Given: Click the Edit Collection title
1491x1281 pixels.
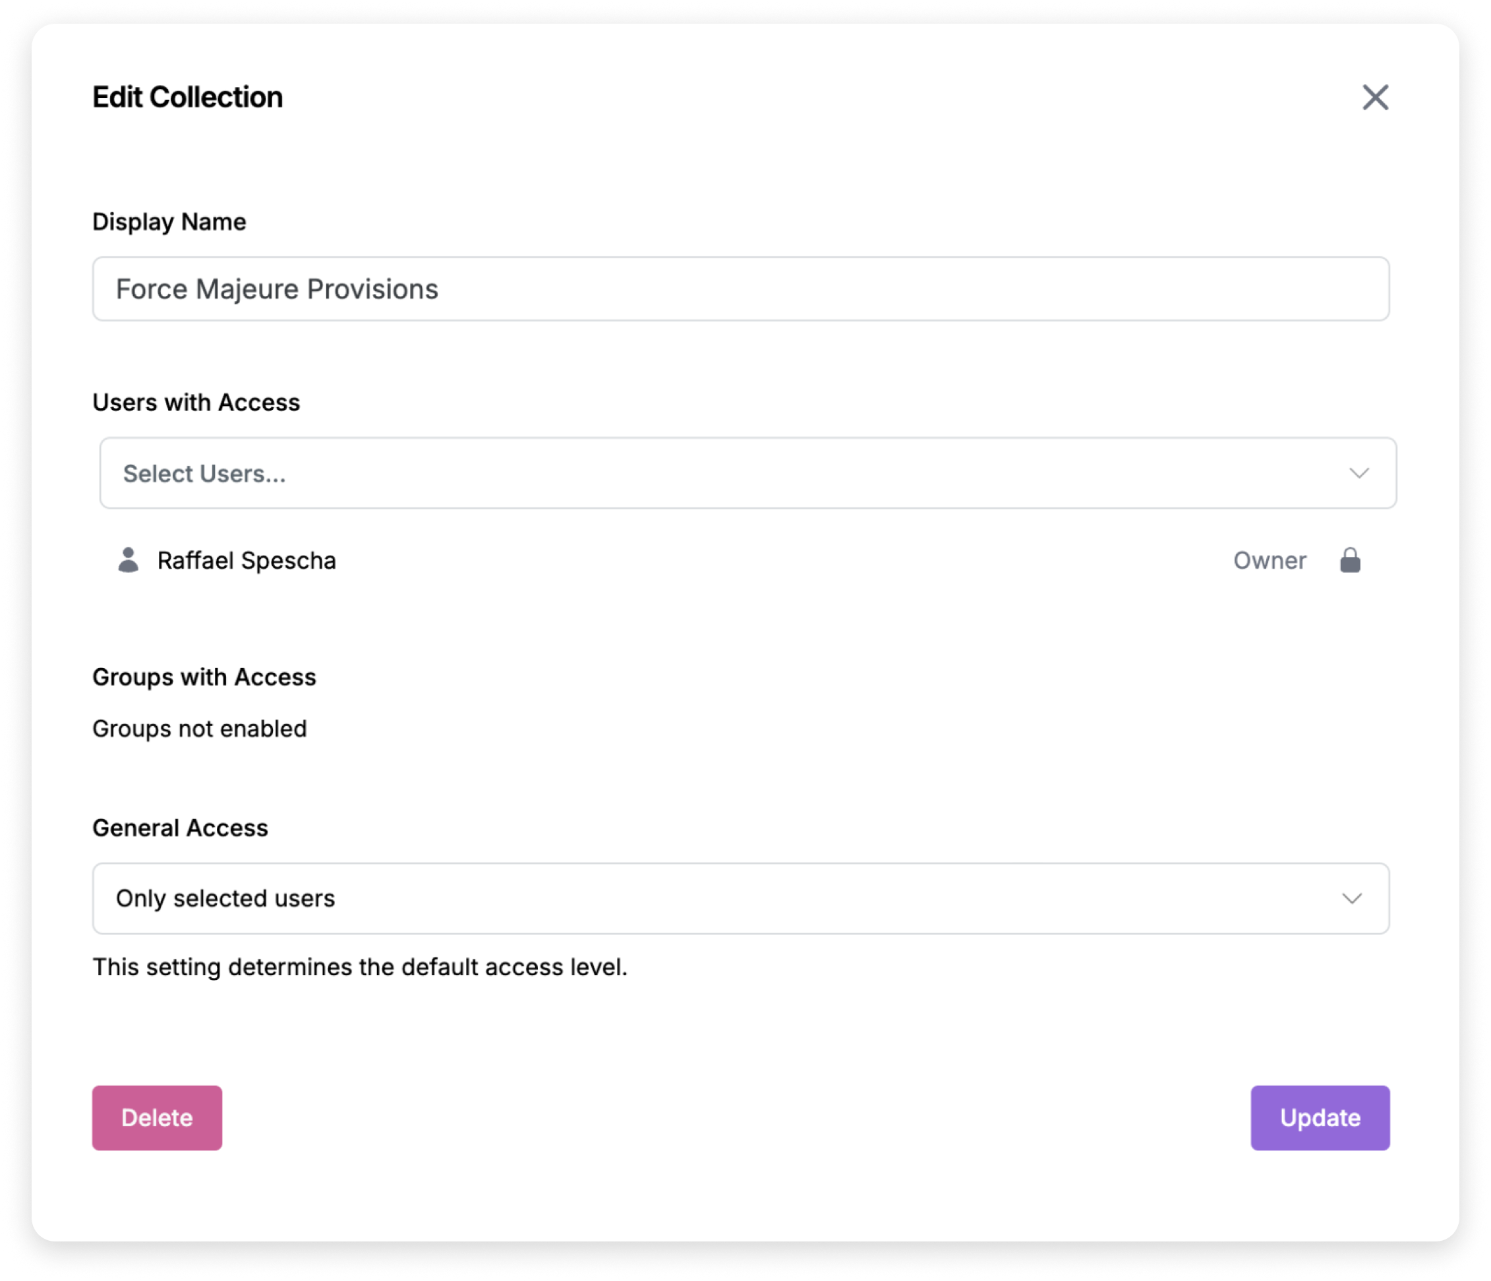Looking at the screenshot, I should (187, 97).
